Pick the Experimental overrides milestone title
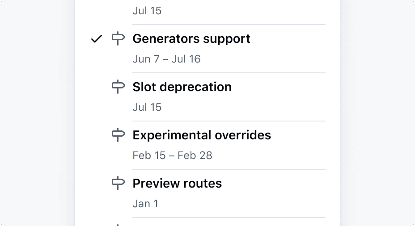Viewport: 415px width, 226px height. coord(202,135)
